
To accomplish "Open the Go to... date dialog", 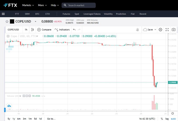I will coord(51,119).
